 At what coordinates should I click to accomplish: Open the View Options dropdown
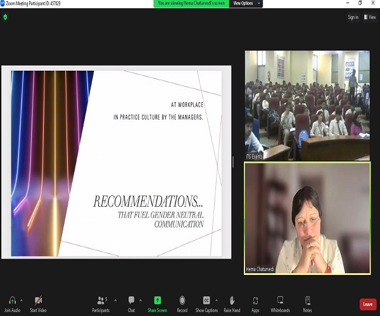246,3
